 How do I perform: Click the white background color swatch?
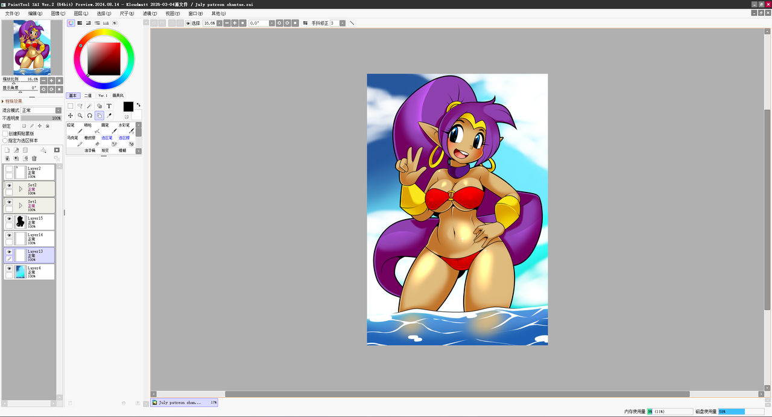tap(137, 115)
